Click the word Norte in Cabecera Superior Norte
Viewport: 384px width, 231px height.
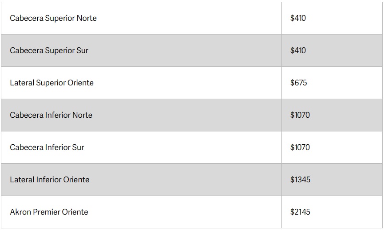click(87, 18)
